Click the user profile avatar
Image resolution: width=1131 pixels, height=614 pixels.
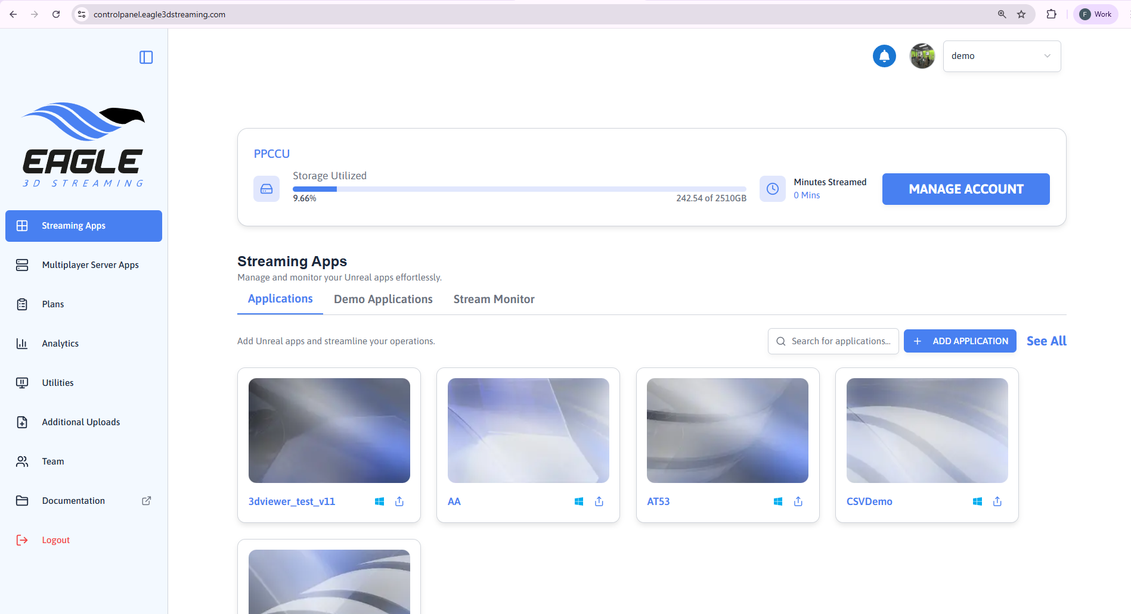point(922,56)
